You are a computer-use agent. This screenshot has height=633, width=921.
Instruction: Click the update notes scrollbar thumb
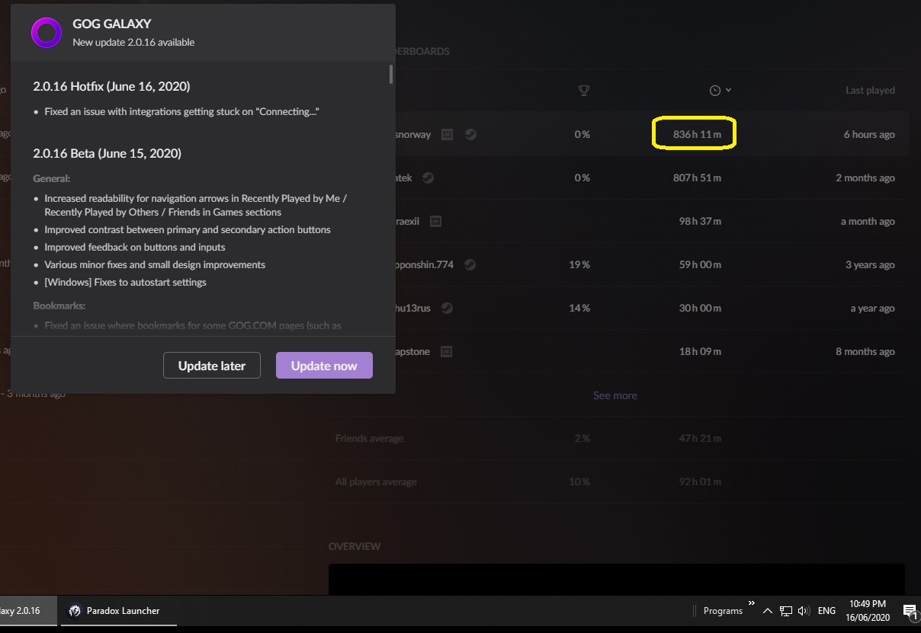pyautogui.click(x=391, y=74)
